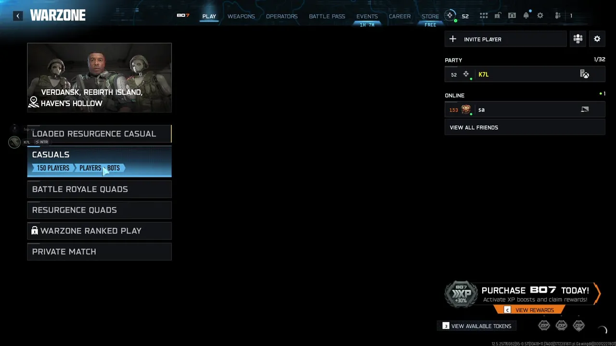Go back using the arrow beside WARZONE

pos(18,16)
